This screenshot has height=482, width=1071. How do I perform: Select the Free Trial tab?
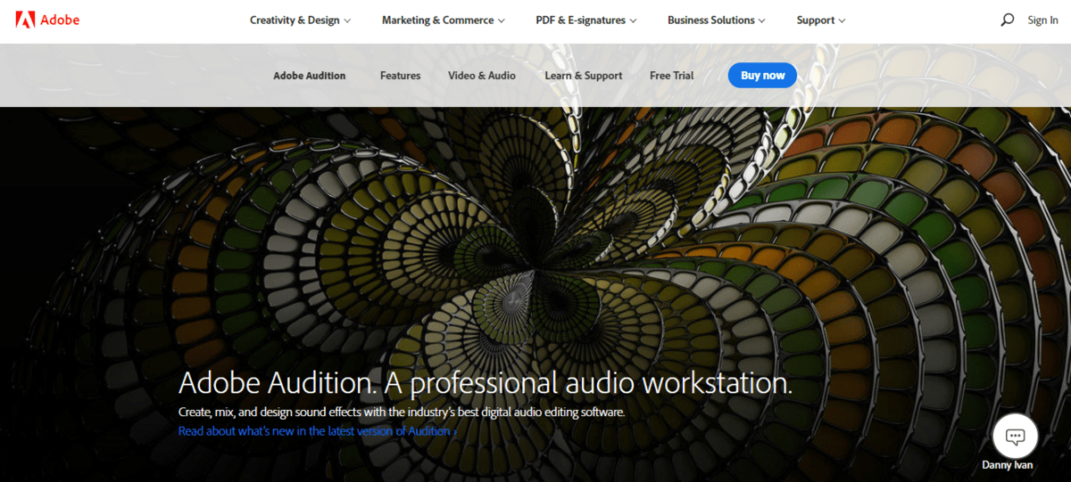pyautogui.click(x=672, y=76)
